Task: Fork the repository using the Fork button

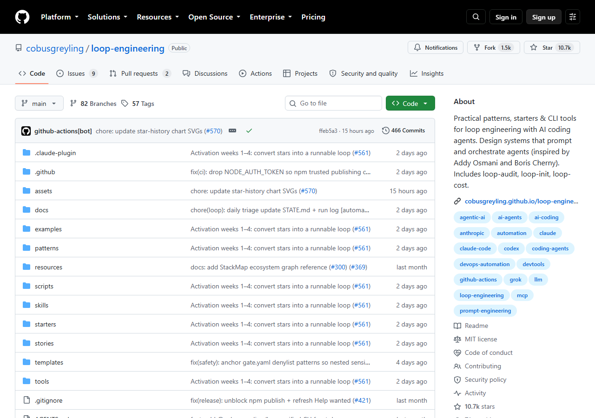Action: [x=494, y=47]
